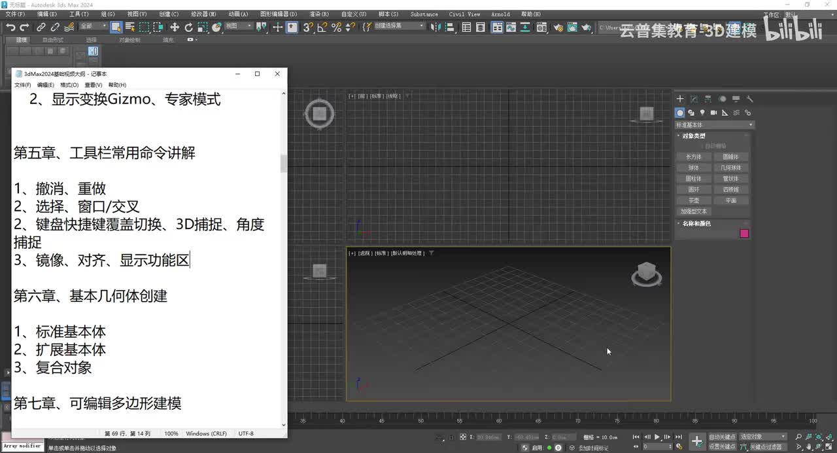Toggle keyboard shortcut override button
This screenshot has width=837, height=453.
[x=292, y=27]
